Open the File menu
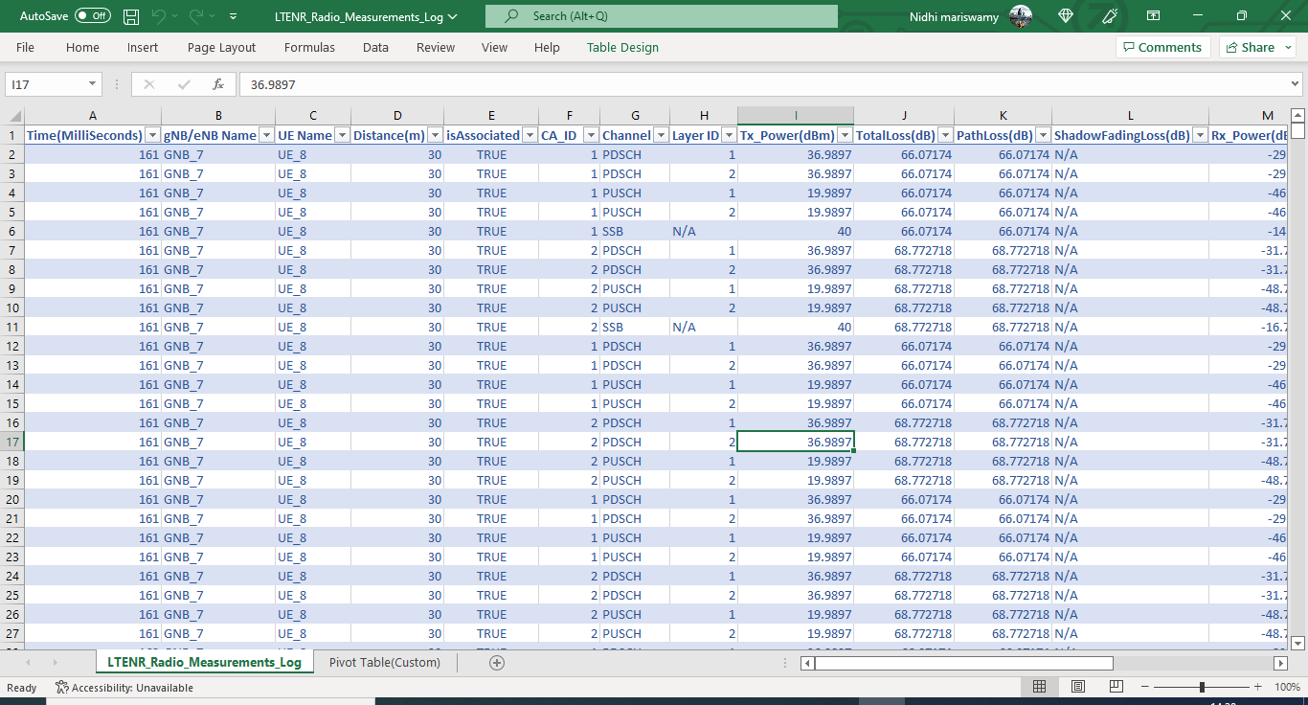This screenshot has width=1308, height=705. click(25, 47)
